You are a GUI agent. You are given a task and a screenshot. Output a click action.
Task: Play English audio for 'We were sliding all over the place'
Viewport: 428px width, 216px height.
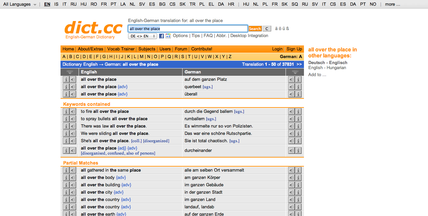pos(73,134)
